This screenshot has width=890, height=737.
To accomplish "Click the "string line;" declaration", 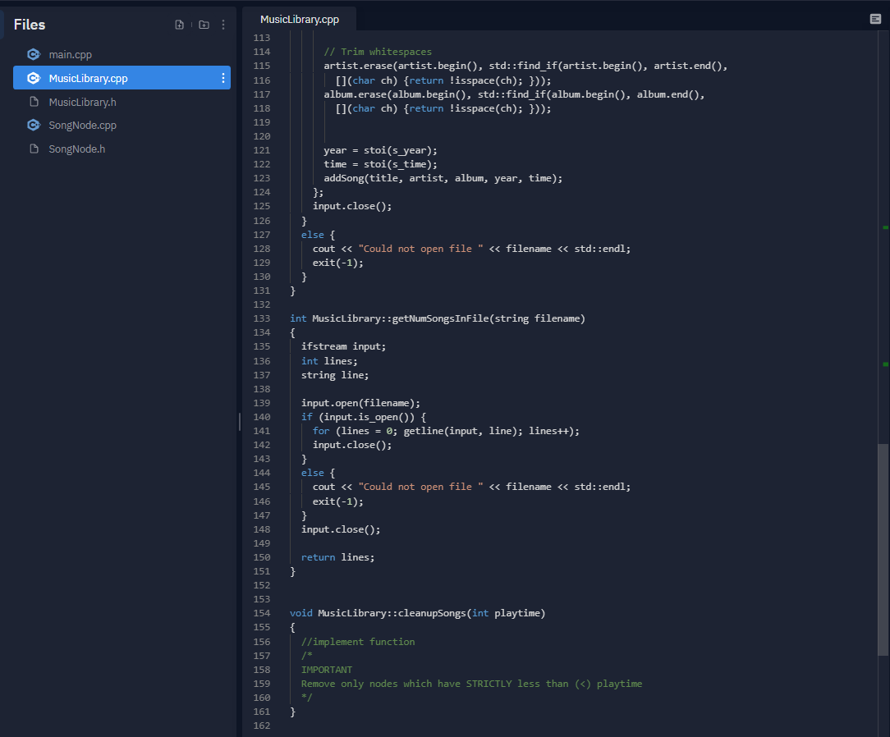I will (335, 375).
